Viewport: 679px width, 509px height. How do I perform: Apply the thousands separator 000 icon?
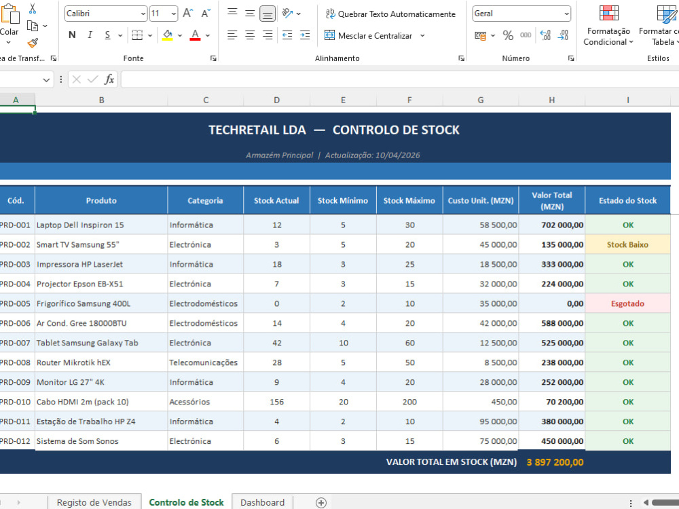(526, 35)
